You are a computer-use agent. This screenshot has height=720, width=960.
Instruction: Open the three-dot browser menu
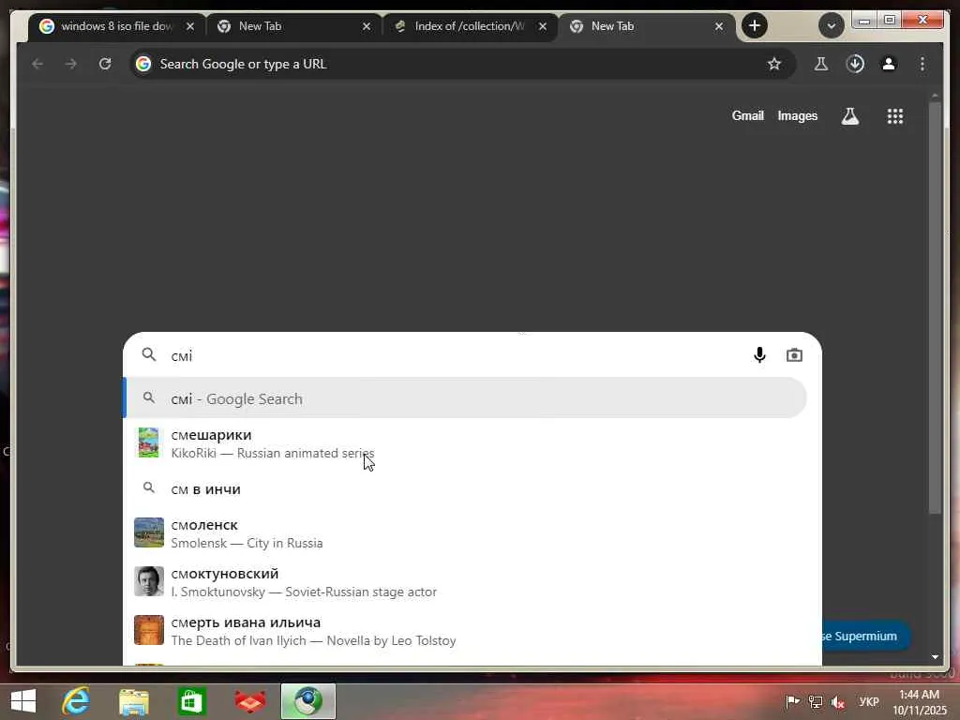click(922, 64)
